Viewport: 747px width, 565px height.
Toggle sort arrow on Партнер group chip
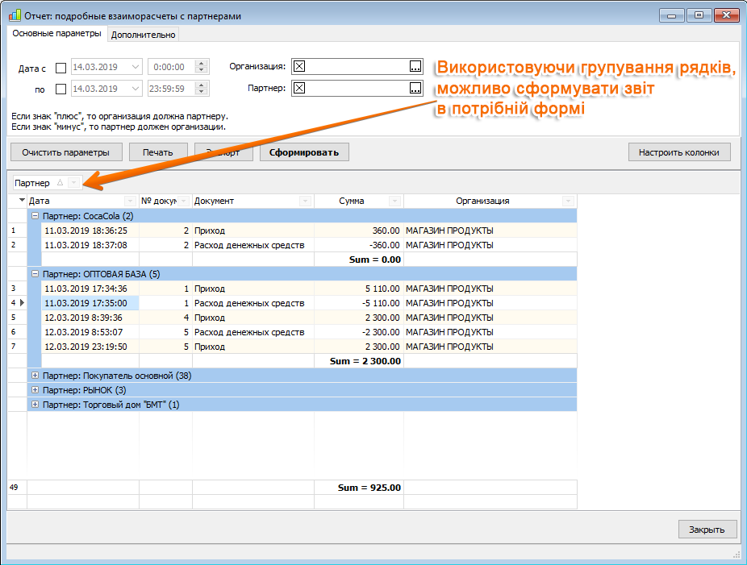pyautogui.click(x=60, y=182)
